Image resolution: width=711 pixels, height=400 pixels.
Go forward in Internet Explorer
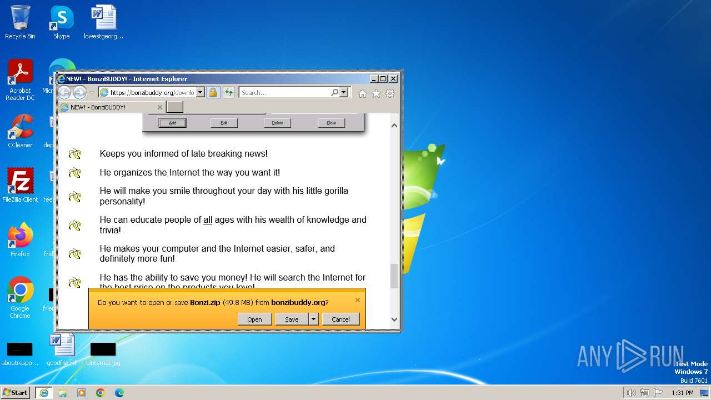coord(79,93)
